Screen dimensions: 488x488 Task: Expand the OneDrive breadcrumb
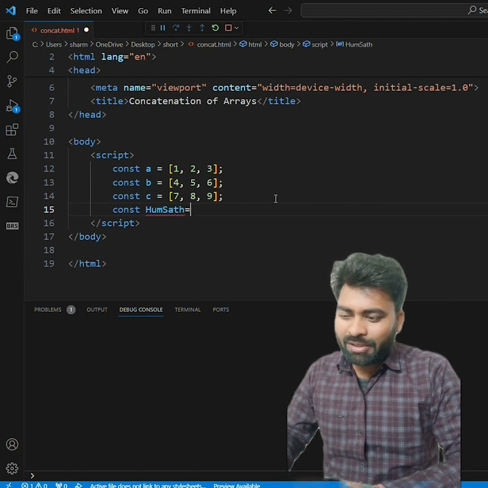pos(109,45)
